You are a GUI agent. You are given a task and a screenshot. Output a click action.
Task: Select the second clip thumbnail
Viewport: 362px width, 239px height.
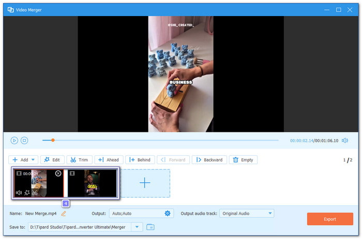click(92, 183)
